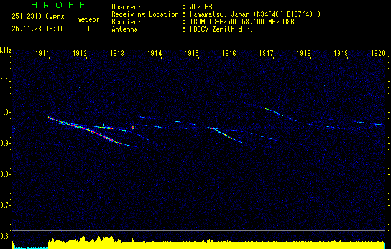Viewport: 391px width, 249px height.
Task: Click the 1917 time marker
Action: (x=267, y=54)
